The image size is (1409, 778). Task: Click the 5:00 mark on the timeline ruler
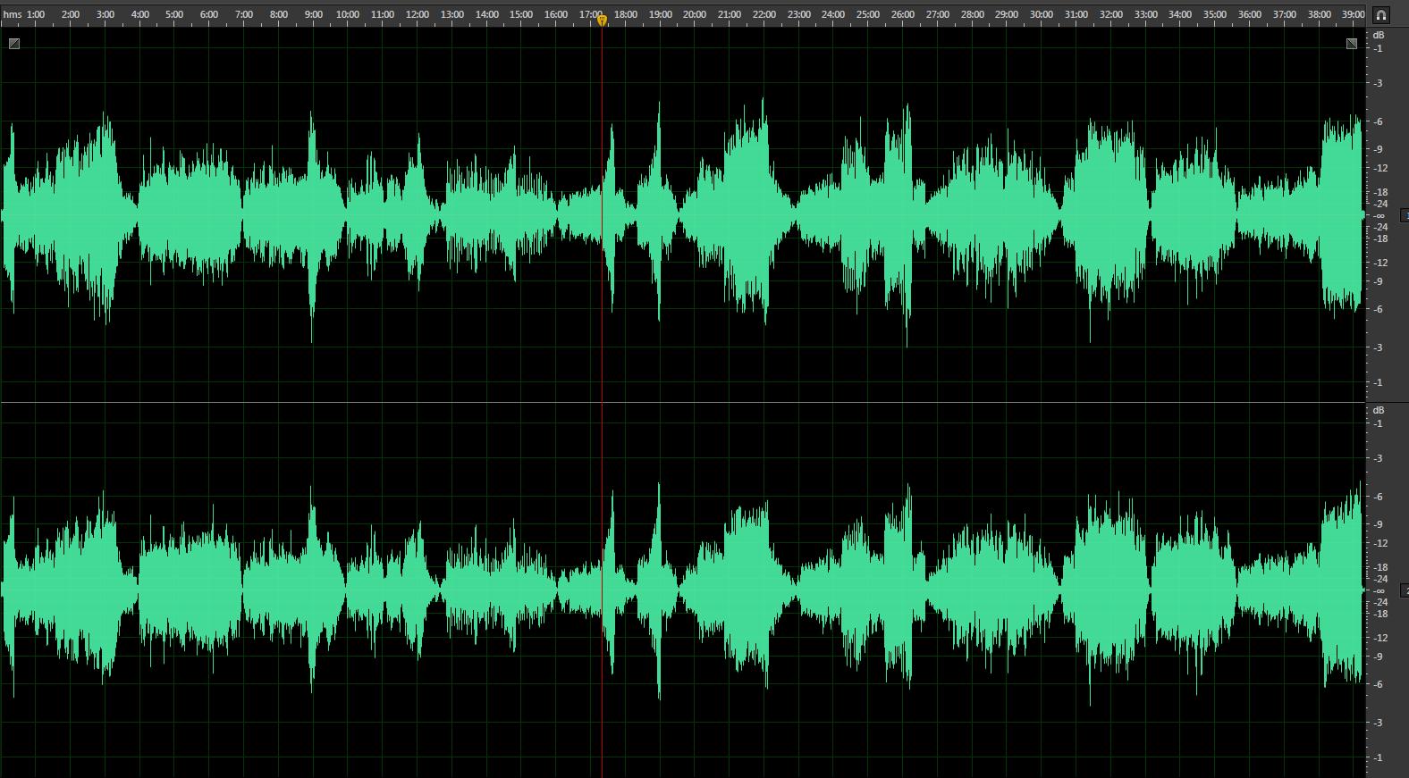point(174,14)
